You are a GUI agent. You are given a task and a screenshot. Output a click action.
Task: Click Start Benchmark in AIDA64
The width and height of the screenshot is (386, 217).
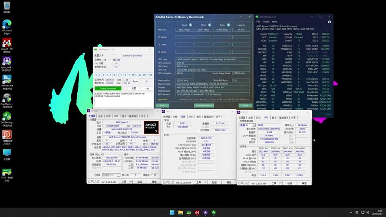(204, 105)
